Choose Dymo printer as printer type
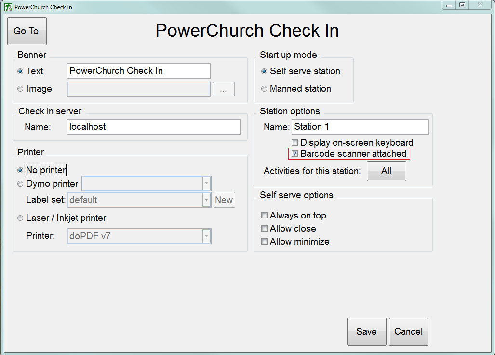495x355 pixels. (20, 184)
